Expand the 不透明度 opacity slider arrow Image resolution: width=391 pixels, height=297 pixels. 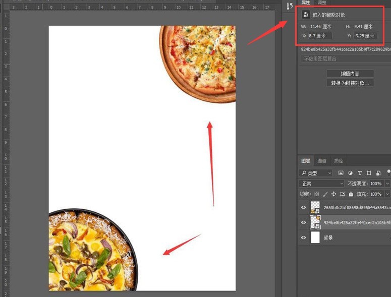coord(387,184)
